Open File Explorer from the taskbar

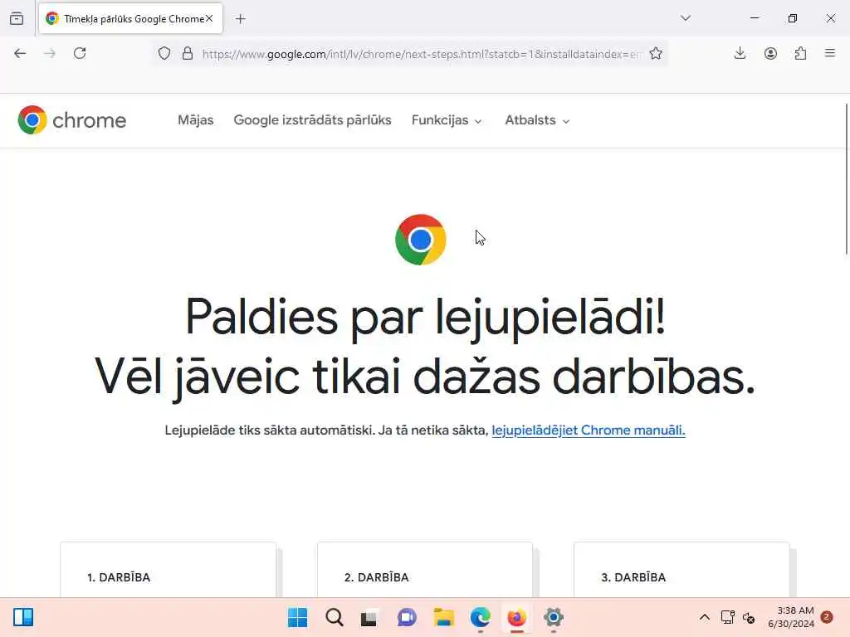click(x=444, y=617)
